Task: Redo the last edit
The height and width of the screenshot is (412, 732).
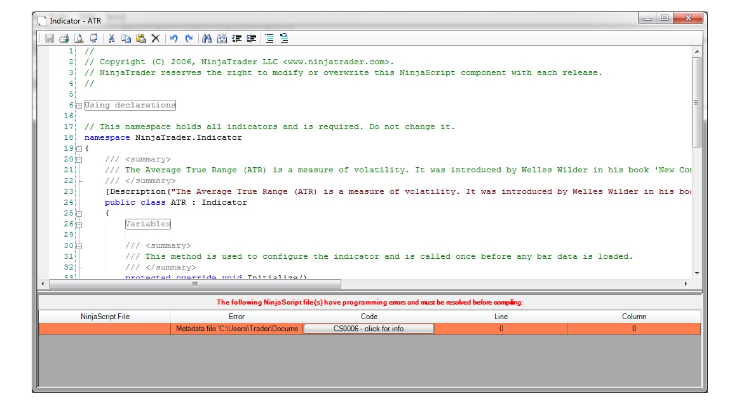Action: coord(189,38)
